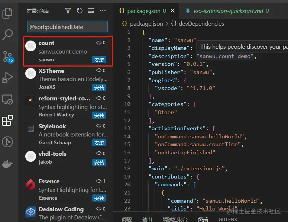Install the count extension by sanwu
This screenshot has width=288, height=222.
99,60
